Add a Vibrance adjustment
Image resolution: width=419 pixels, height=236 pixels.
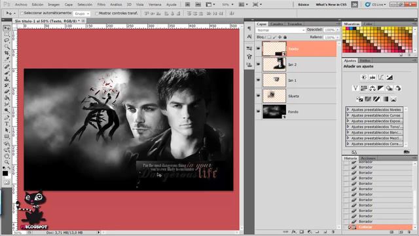click(355, 88)
